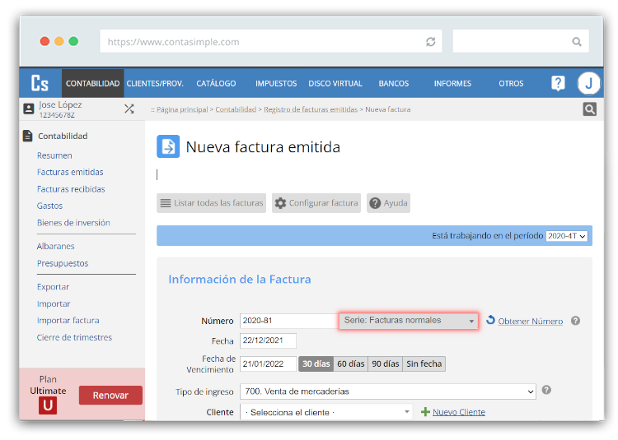
Task: Open Exportar in the sidebar
Action: click(53, 287)
